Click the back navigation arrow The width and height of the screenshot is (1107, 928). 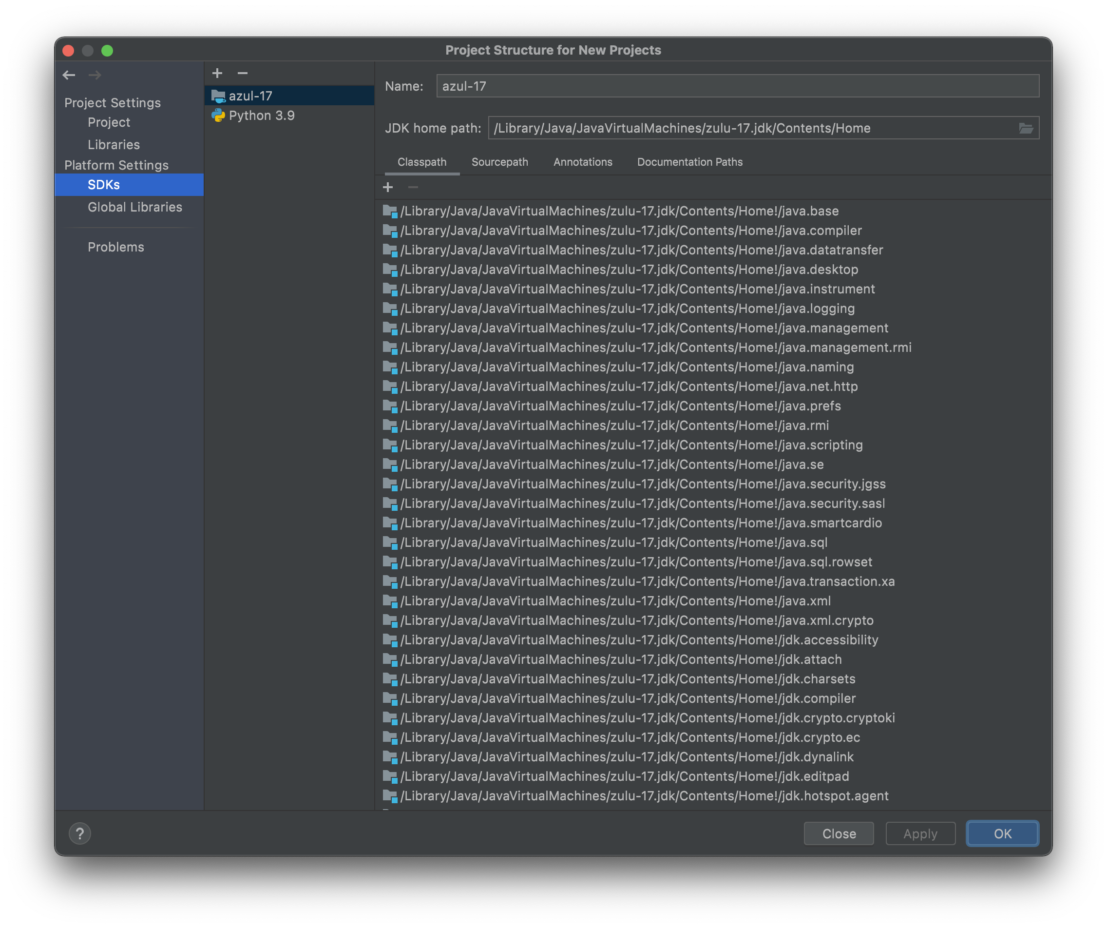pos(69,75)
